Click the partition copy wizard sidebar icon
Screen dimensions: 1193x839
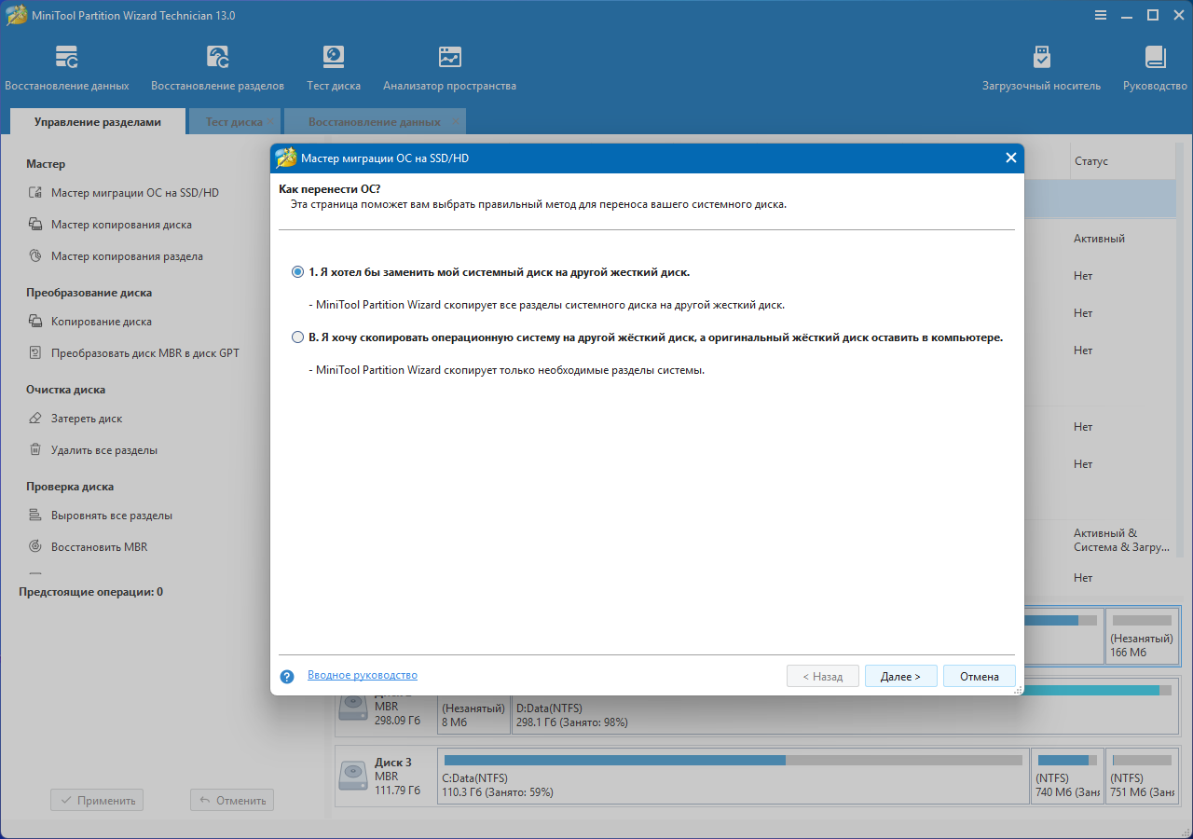coord(35,256)
